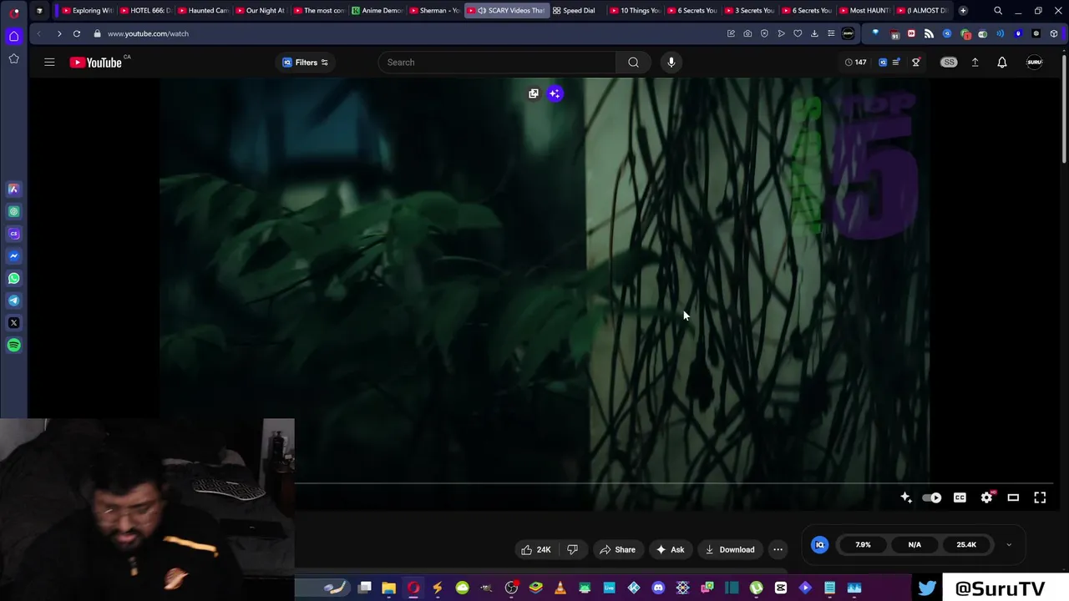Open YouTube notifications bell
1069x601 pixels.
tap(1002, 62)
